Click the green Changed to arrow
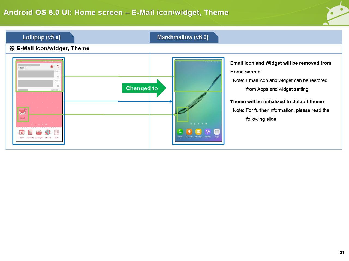349x261 pixels. click(x=143, y=88)
